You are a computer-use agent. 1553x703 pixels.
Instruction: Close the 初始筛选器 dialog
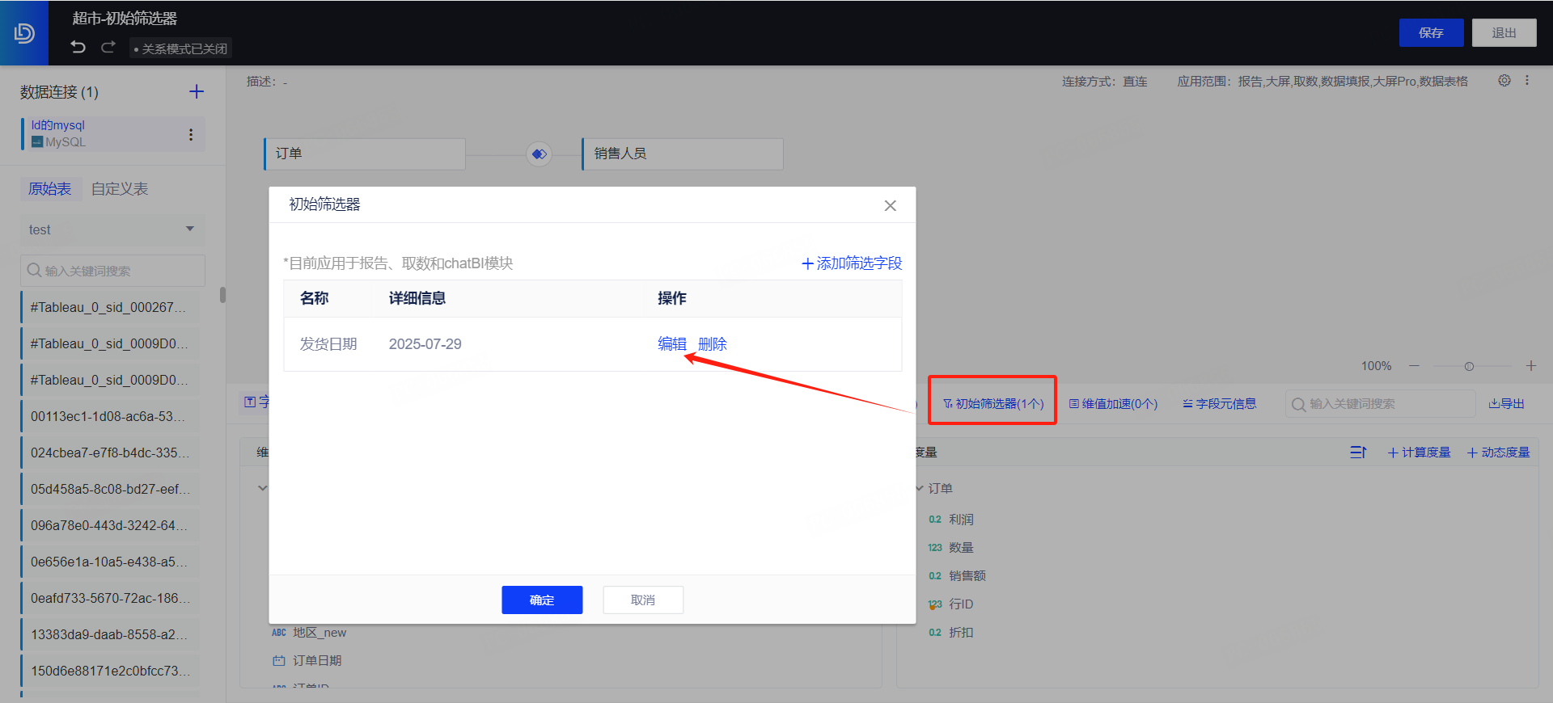[890, 205]
